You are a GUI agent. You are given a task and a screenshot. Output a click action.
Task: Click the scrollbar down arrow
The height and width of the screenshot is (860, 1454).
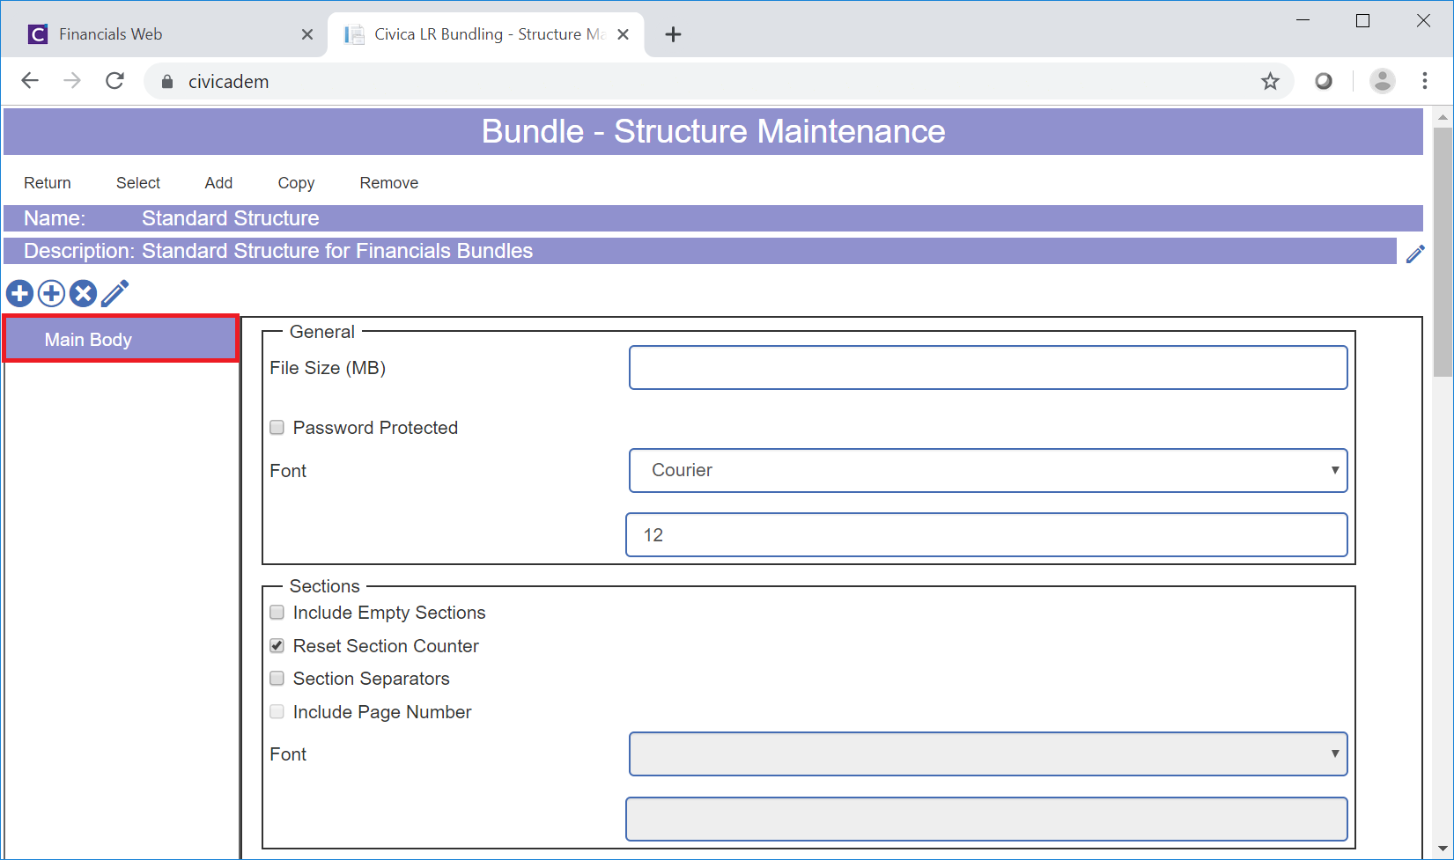(1443, 849)
